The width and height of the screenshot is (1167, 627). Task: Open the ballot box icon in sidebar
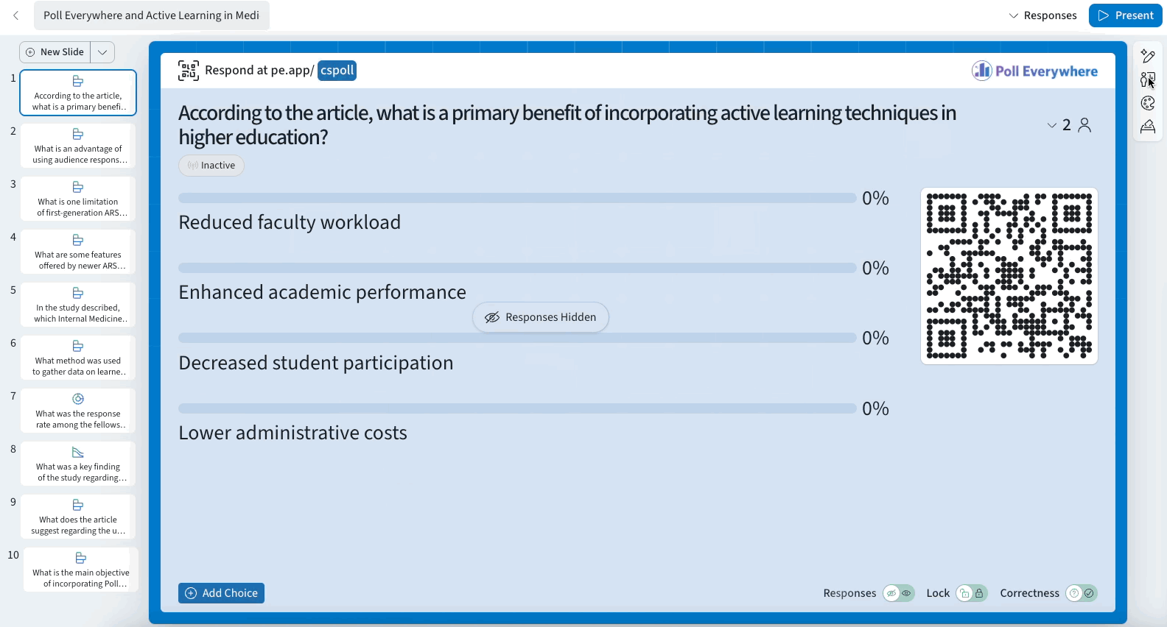1148,127
